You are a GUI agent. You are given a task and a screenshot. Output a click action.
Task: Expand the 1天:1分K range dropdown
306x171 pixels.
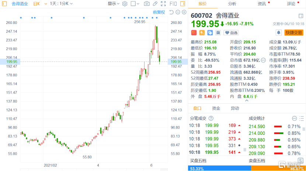point(61,4)
